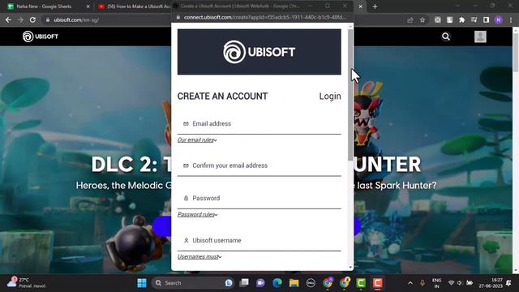This screenshot has width=519, height=292.
Task: Switch to the 'How to Make a Ubisoft' YouTube tab
Action: point(135,6)
